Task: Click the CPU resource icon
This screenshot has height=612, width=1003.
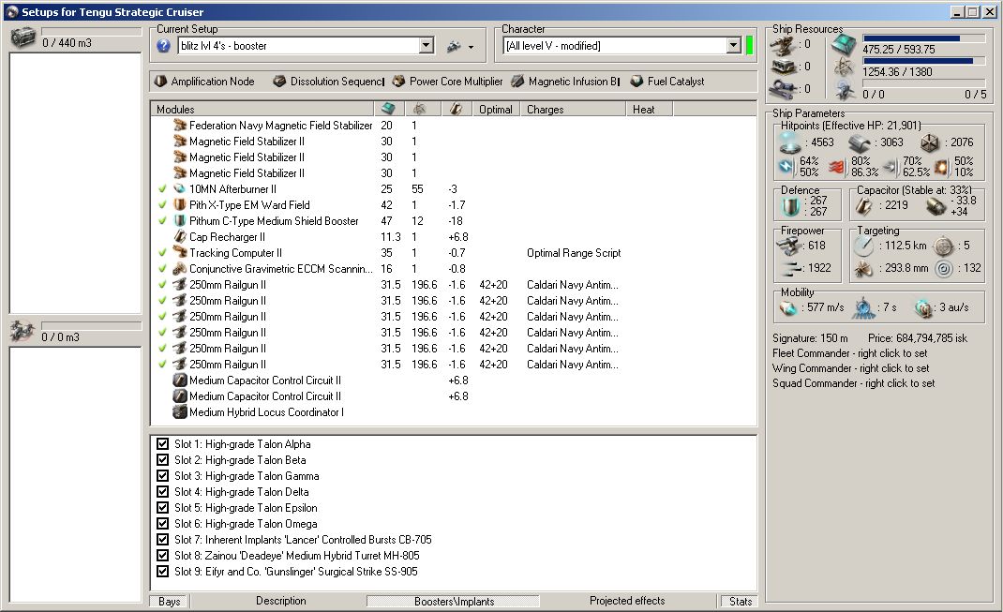Action: pos(845,45)
